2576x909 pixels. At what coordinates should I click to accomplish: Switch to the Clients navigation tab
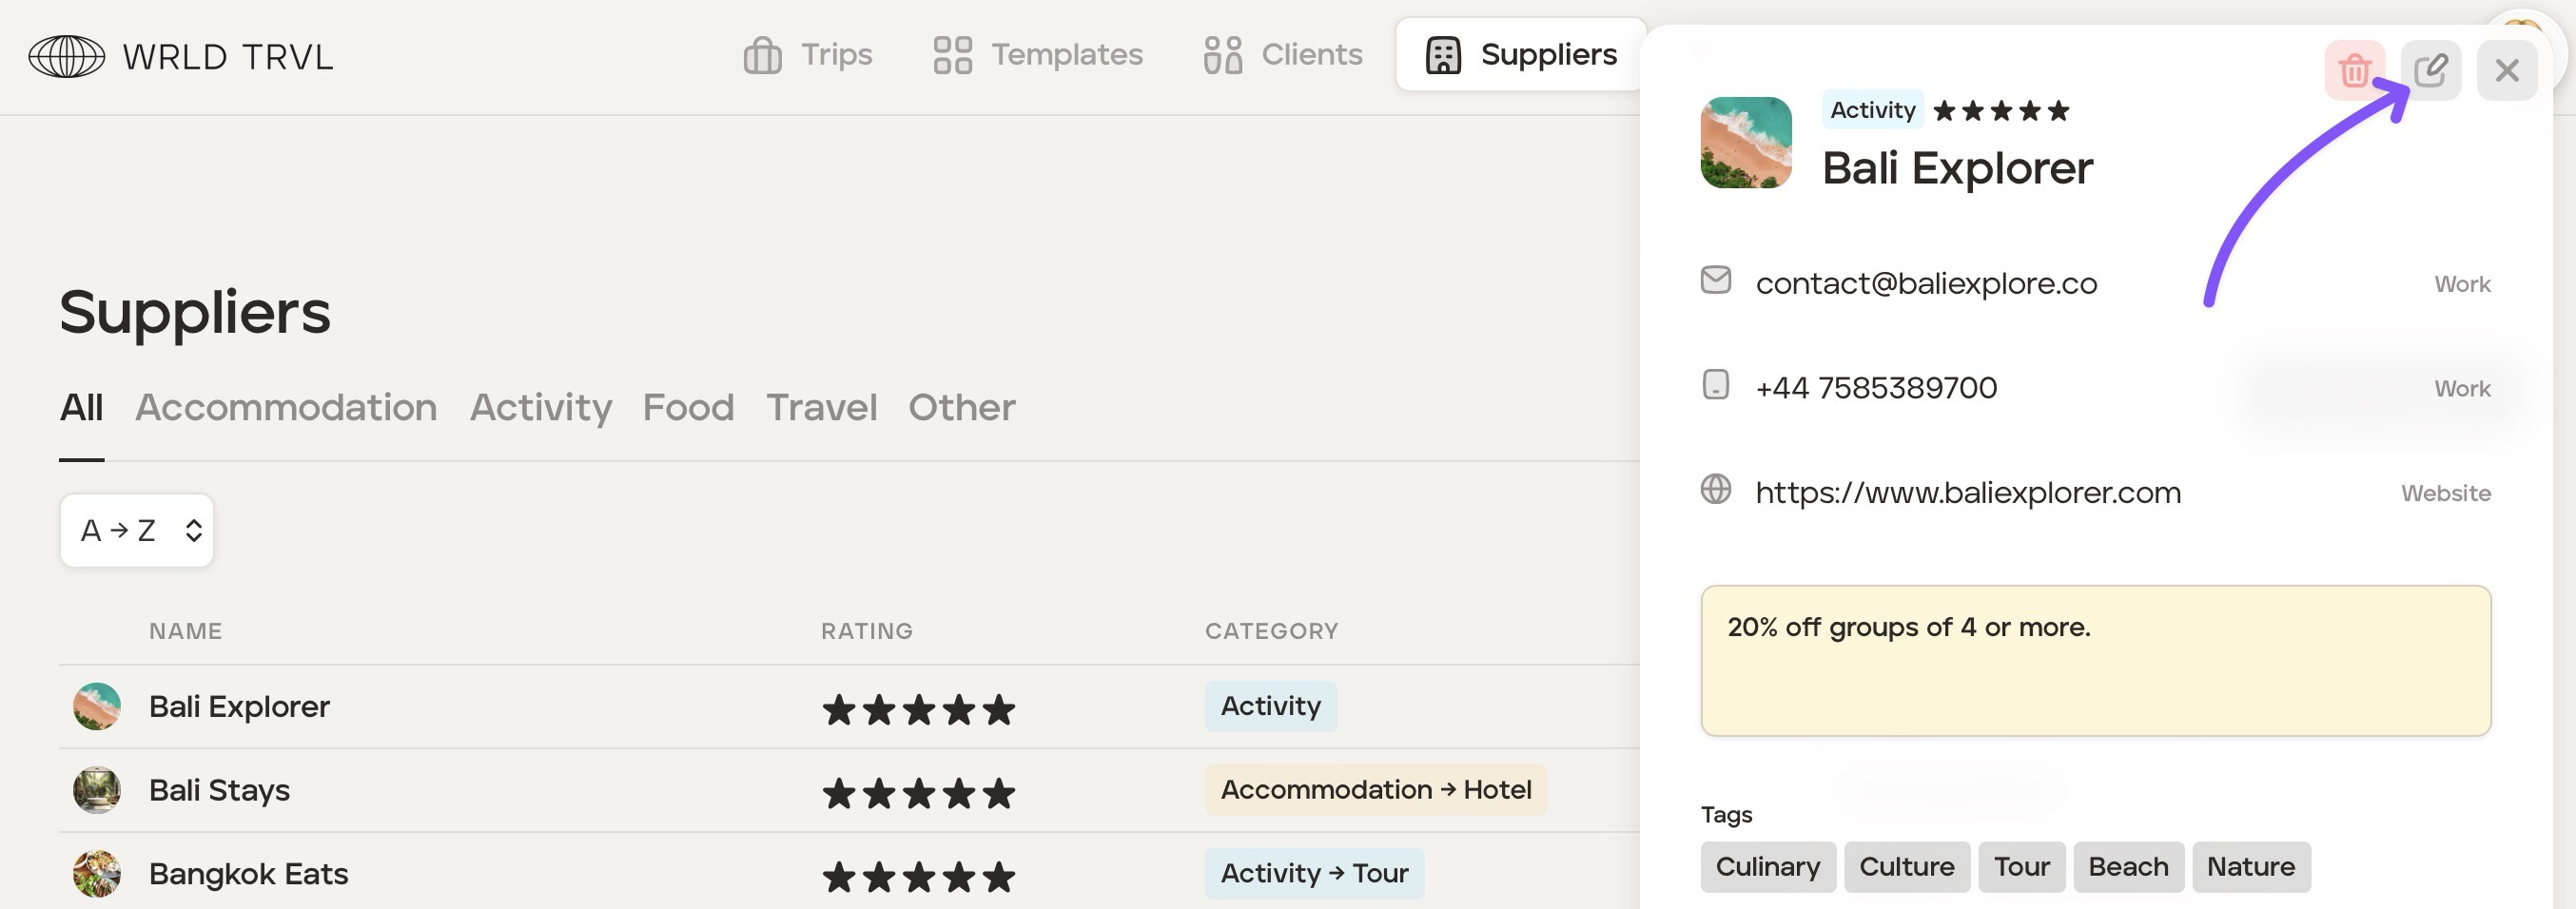point(1283,55)
